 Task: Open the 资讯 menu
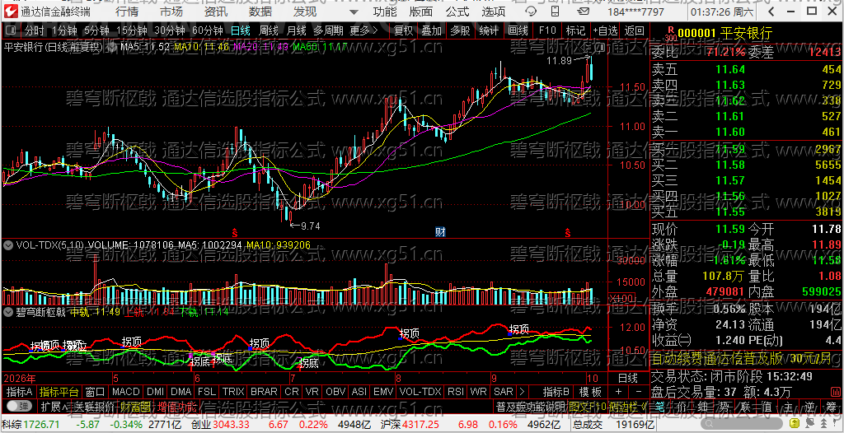[x=217, y=12]
